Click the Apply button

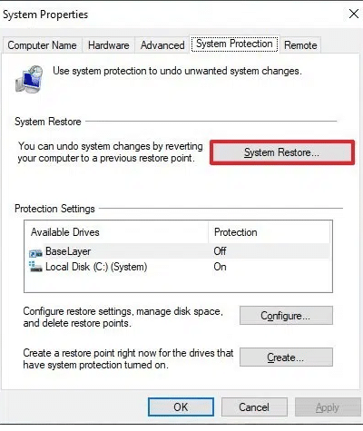pyautogui.click(x=328, y=407)
